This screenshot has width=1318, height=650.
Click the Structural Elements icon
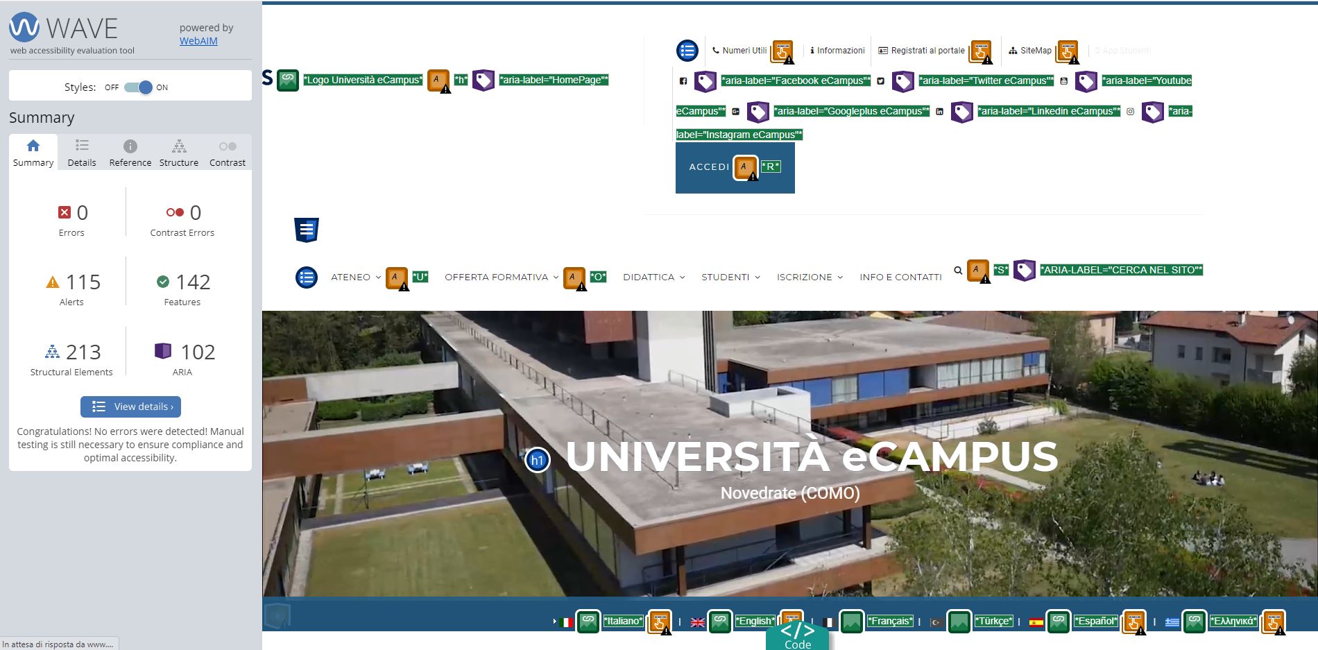[52, 352]
